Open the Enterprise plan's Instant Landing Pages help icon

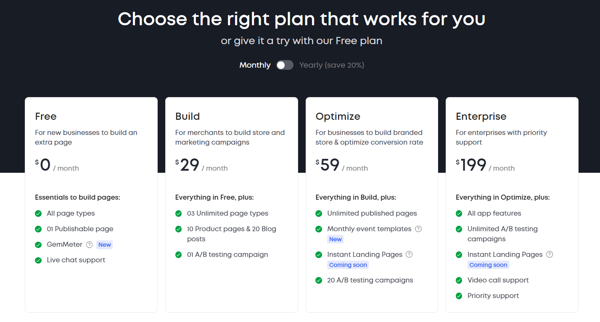pos(550,255)
